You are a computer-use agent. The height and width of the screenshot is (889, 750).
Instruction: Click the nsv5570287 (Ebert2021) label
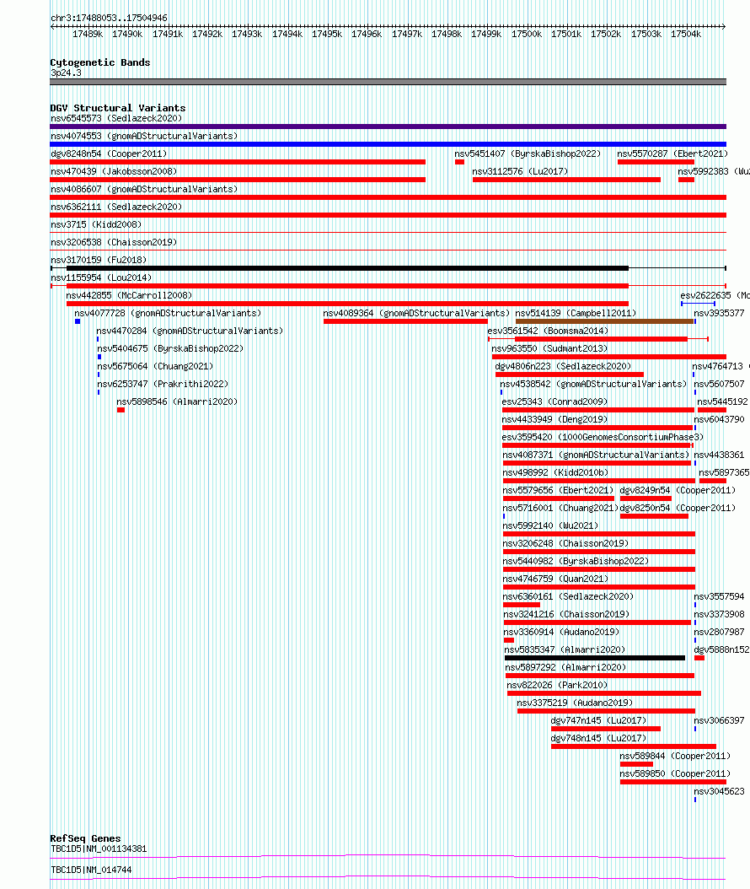click(x=672, y=154)
